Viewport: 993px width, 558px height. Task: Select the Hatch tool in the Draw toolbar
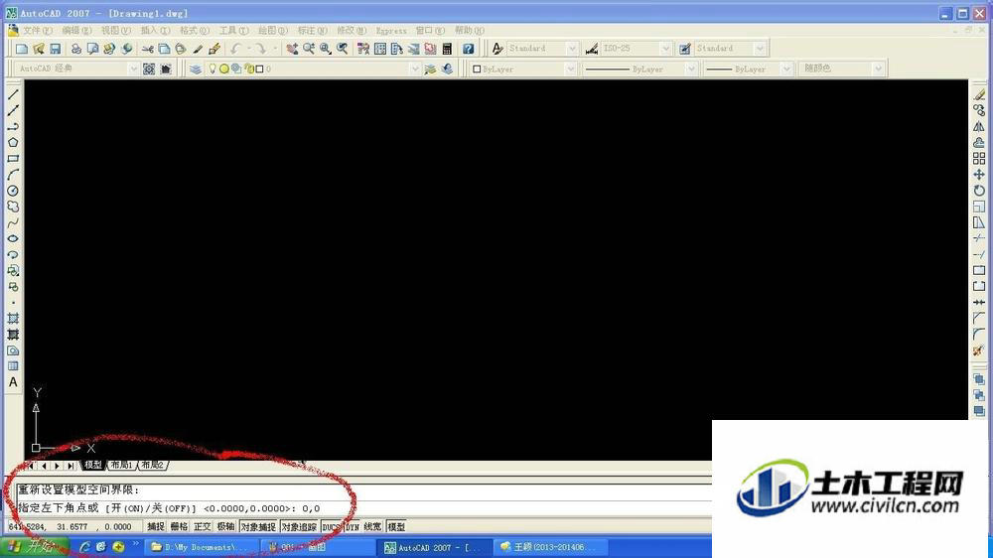pyautogui.click(x=13, y=319)
